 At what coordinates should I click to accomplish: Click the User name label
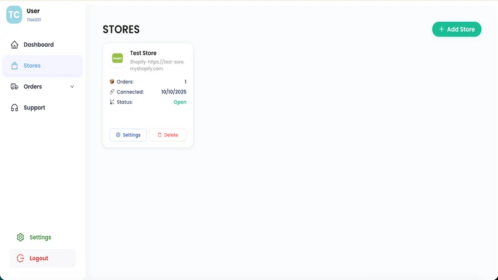pyautogui.click(x=33, y=11)
